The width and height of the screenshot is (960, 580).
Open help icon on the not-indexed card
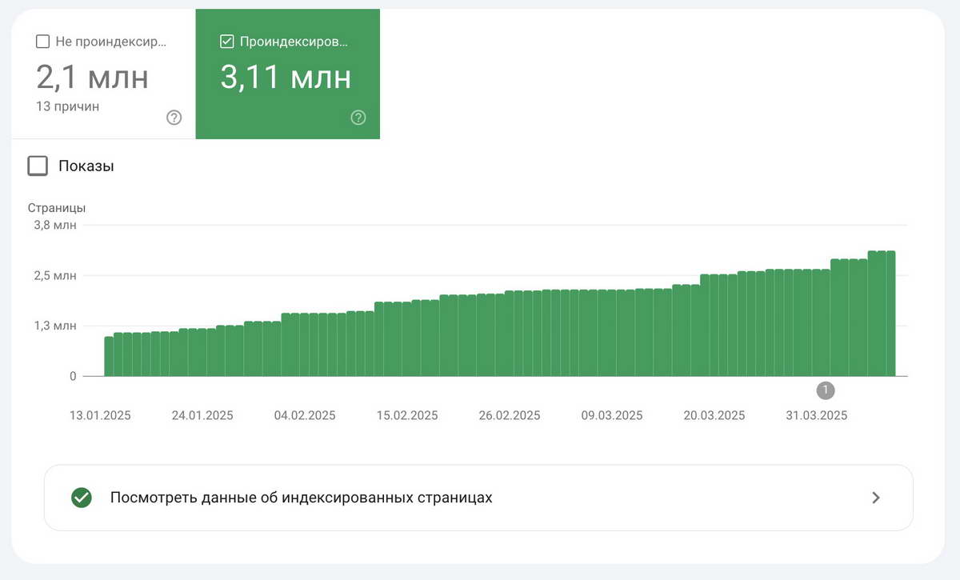click(x=174, y=118)
